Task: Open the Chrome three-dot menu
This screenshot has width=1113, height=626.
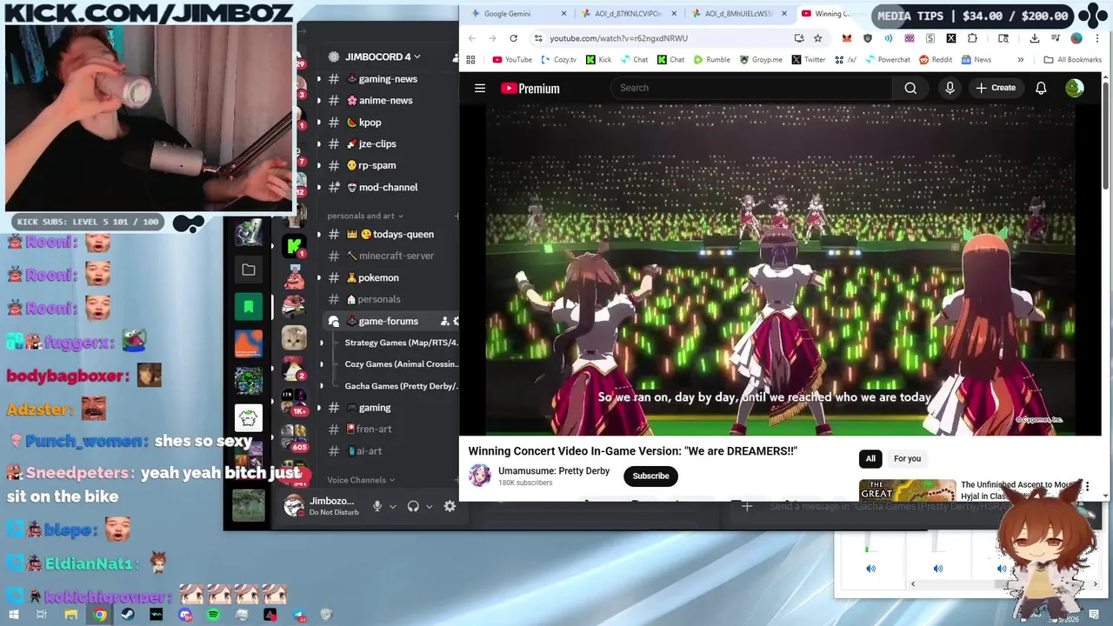Action: pos(1096,38)
